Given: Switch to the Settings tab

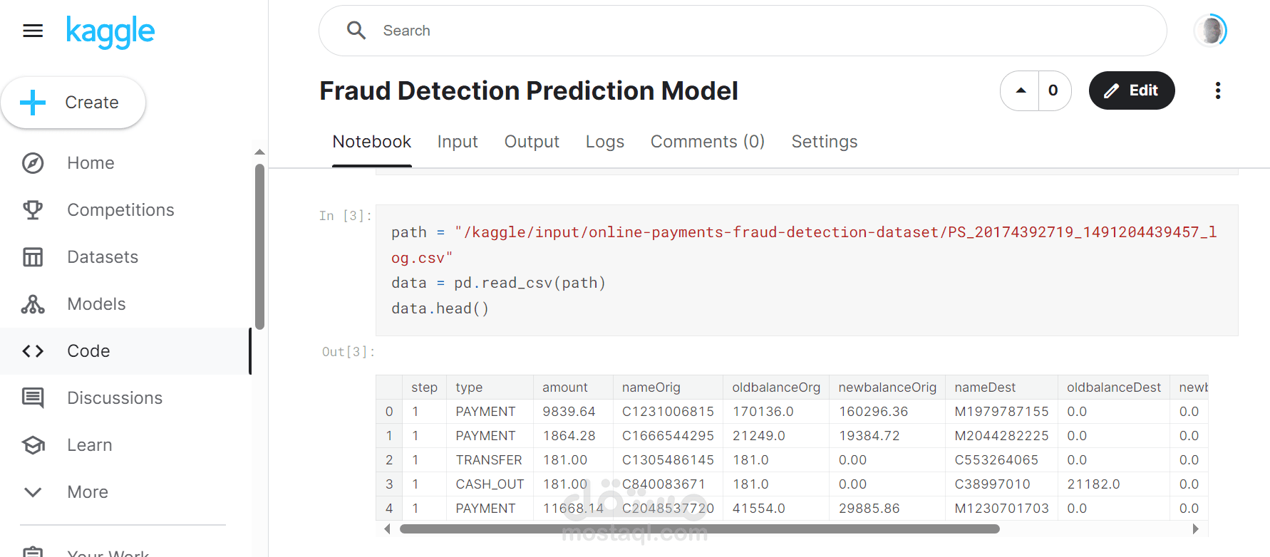Looking at the screenshot, I should (x=825, y=141).
